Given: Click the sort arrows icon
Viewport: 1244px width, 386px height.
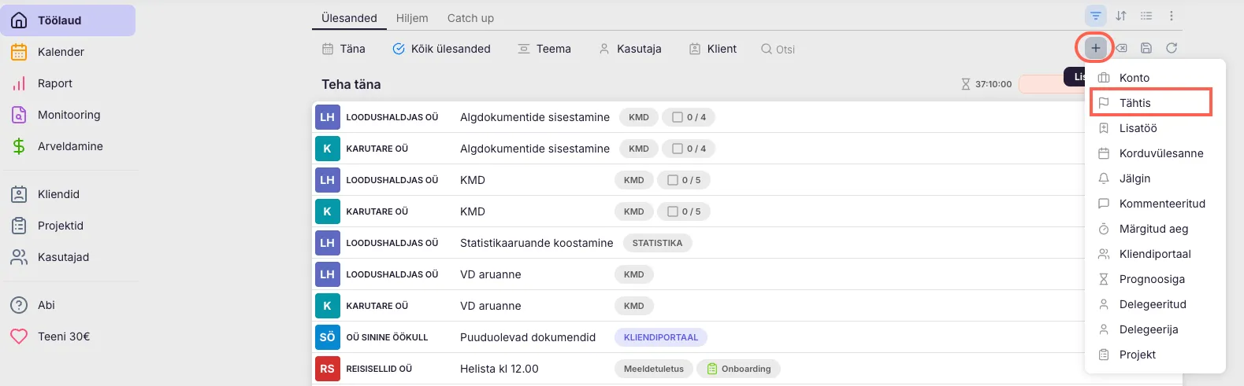Looking at the screenshot, I should (x=1121, y=16).
